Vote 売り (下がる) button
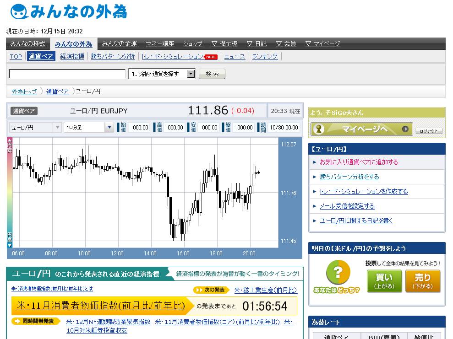Image resolution: width=453 pixels, height=339 pixels. [423, 281]
